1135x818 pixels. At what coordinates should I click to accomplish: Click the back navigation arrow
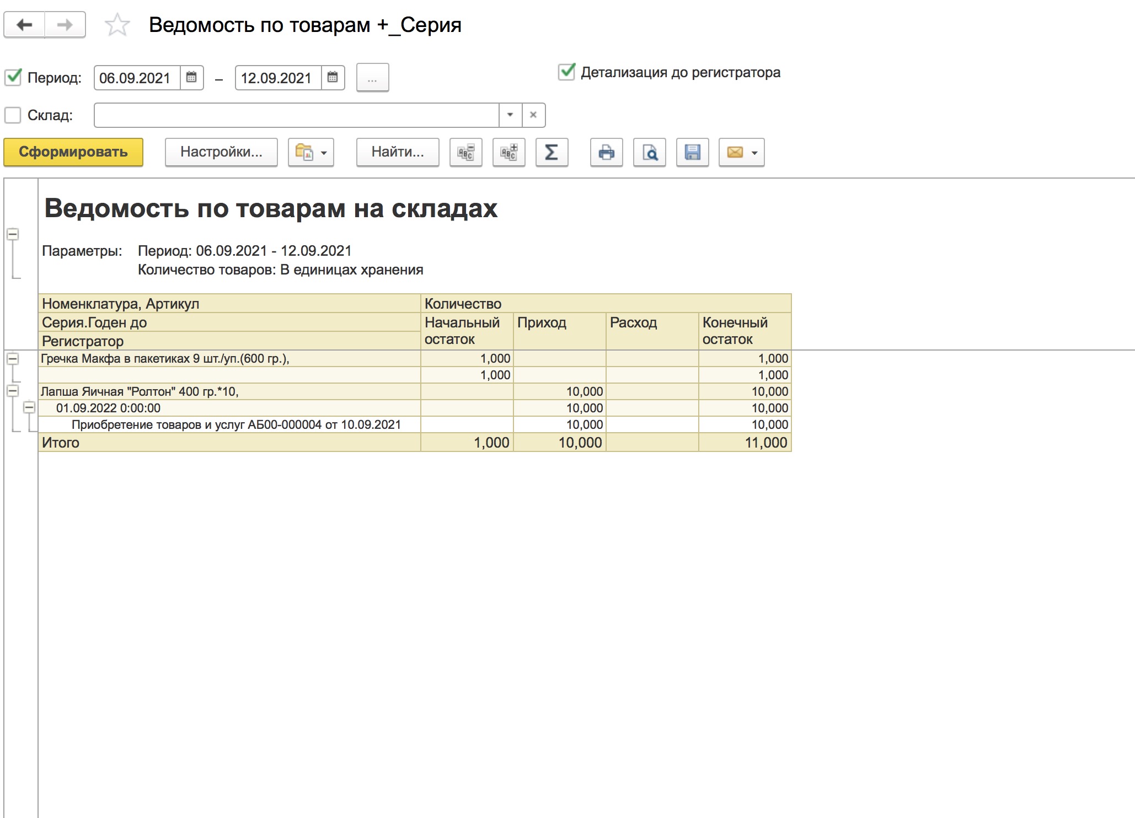[x=24, y=25]
